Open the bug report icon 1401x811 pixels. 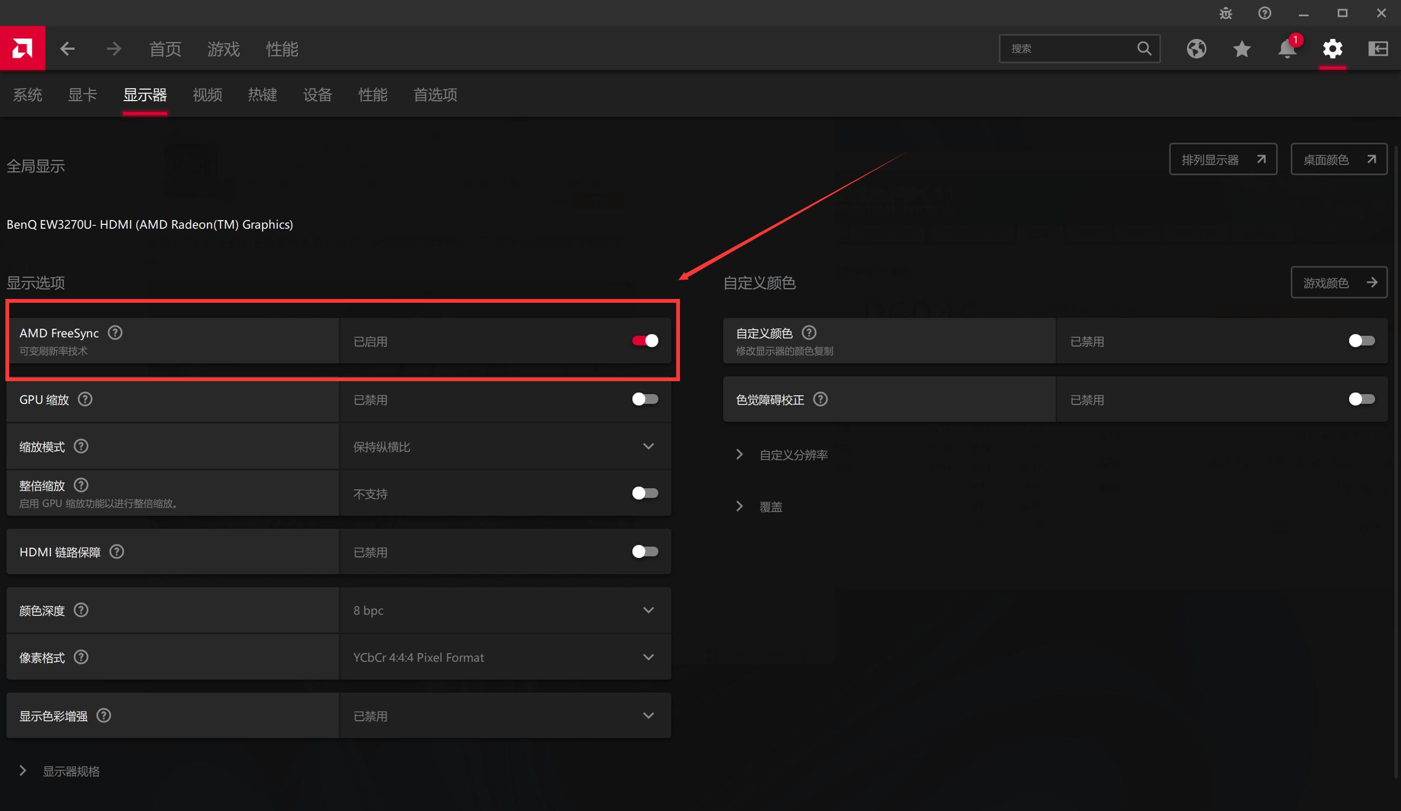pos(1225,13)
